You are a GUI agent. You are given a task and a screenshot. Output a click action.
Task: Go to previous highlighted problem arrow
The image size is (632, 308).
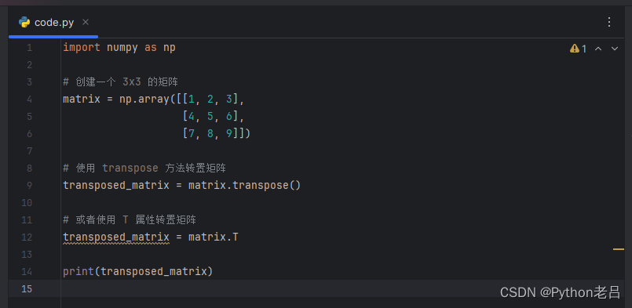(598, 49)
